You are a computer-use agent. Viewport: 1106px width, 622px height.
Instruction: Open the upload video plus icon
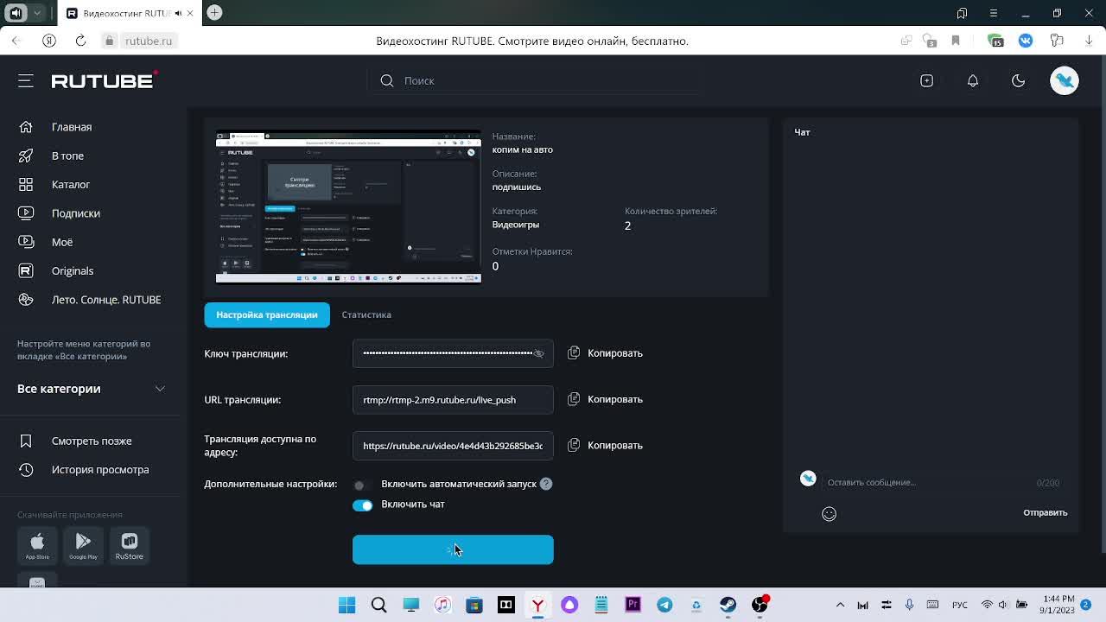click(926, 80)
